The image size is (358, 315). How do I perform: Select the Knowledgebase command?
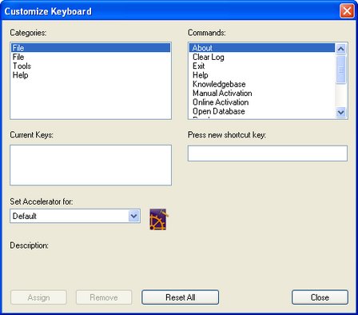coord(262,84)
